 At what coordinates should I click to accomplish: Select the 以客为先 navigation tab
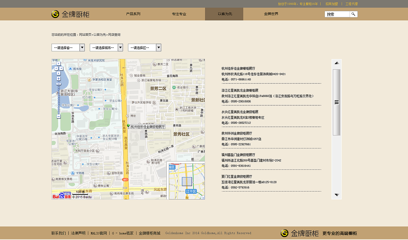pyautogui.click(x=224, y=14)
